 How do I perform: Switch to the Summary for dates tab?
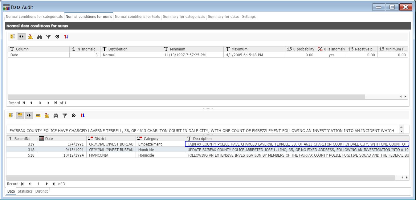tap(224, 17)
